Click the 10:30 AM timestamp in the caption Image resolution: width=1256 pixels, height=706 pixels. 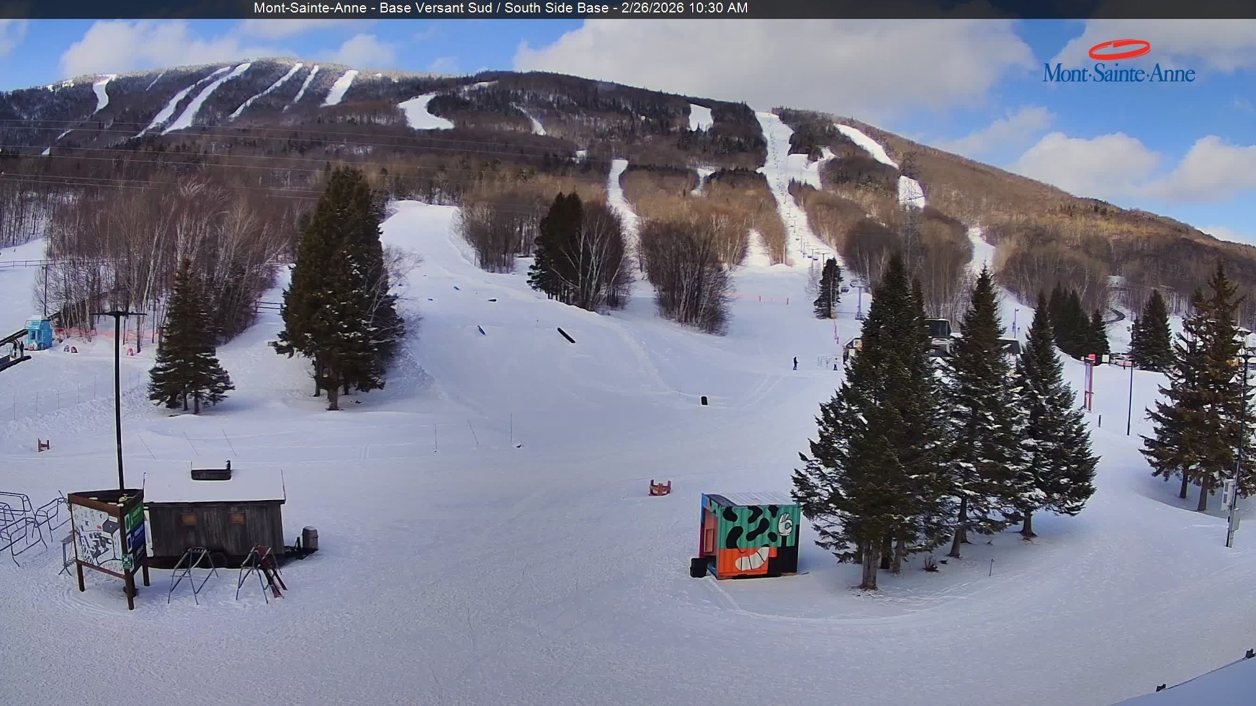pyautogui.click(x=718, y=8)
